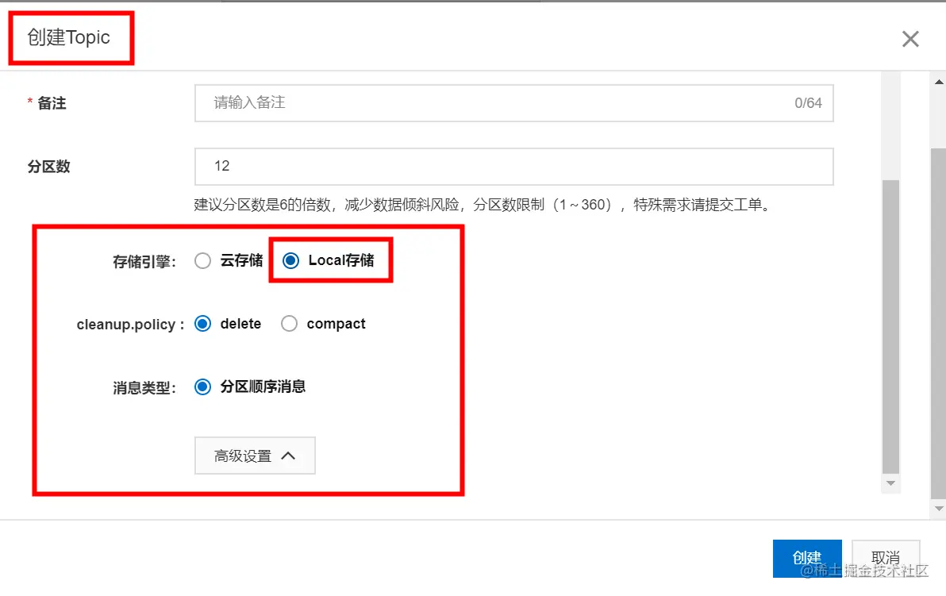Screen dimensions: 946x596
Task: Choose compact cleanup policy
Action: coord(289,324)
